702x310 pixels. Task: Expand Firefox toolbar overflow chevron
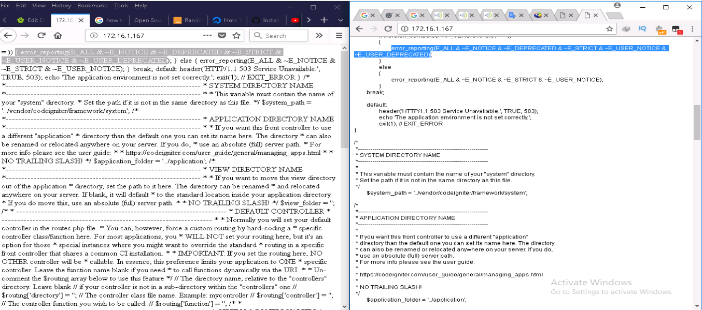click(x=319, y=36)
